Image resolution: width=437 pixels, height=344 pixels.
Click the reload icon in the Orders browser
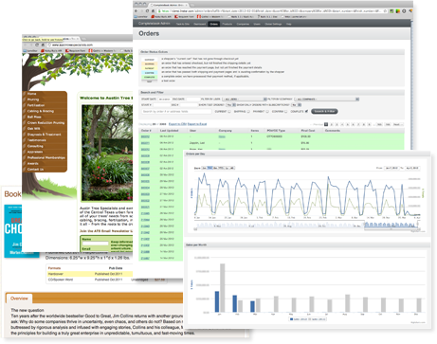click(x=147, y=10)
